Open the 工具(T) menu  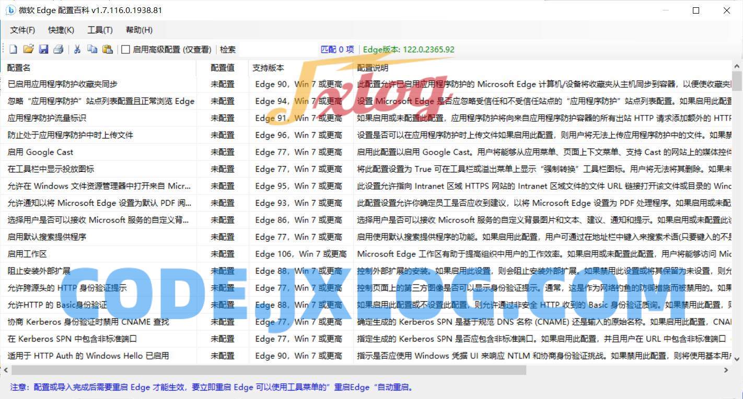click(x=99, y=30)
